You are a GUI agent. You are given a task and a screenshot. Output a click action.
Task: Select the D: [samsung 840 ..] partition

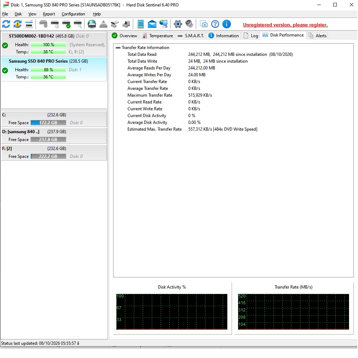[54, 135]
